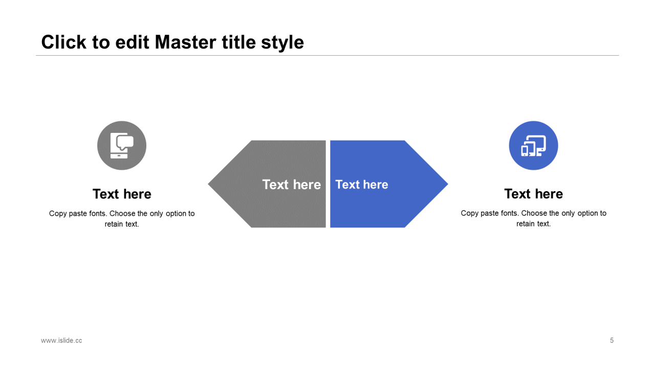The image size is (655, 368).
Task: Select the "Text here" heading under gray icon
Action: click(122, 194)
